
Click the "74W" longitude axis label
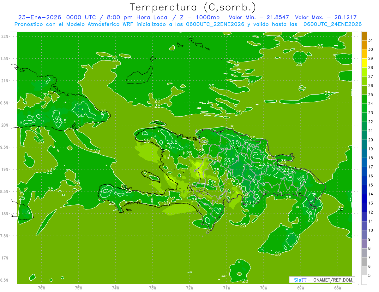coord(116,288)
